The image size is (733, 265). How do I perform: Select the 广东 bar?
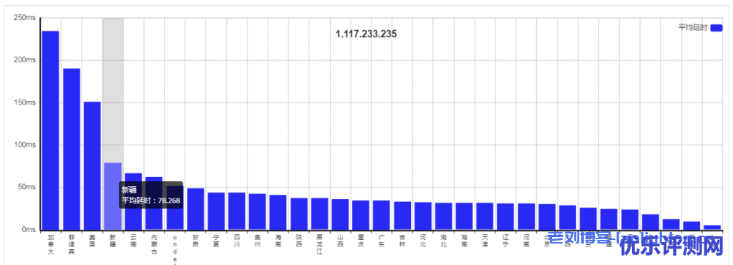(381, 215)
